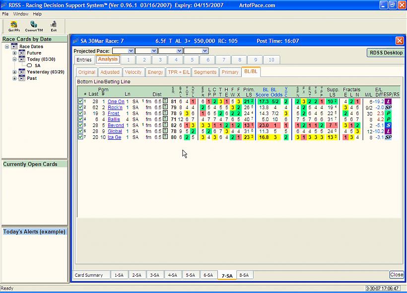
Task: Switch to the Energy analysis tab
Action: (155, 72)
